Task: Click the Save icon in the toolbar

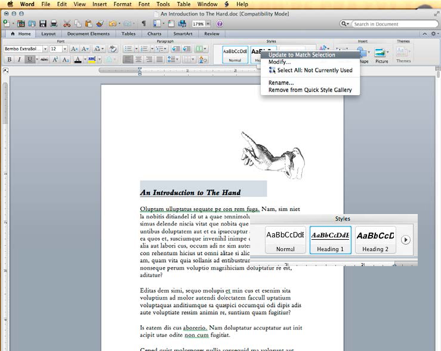Action: pos(42,24)
